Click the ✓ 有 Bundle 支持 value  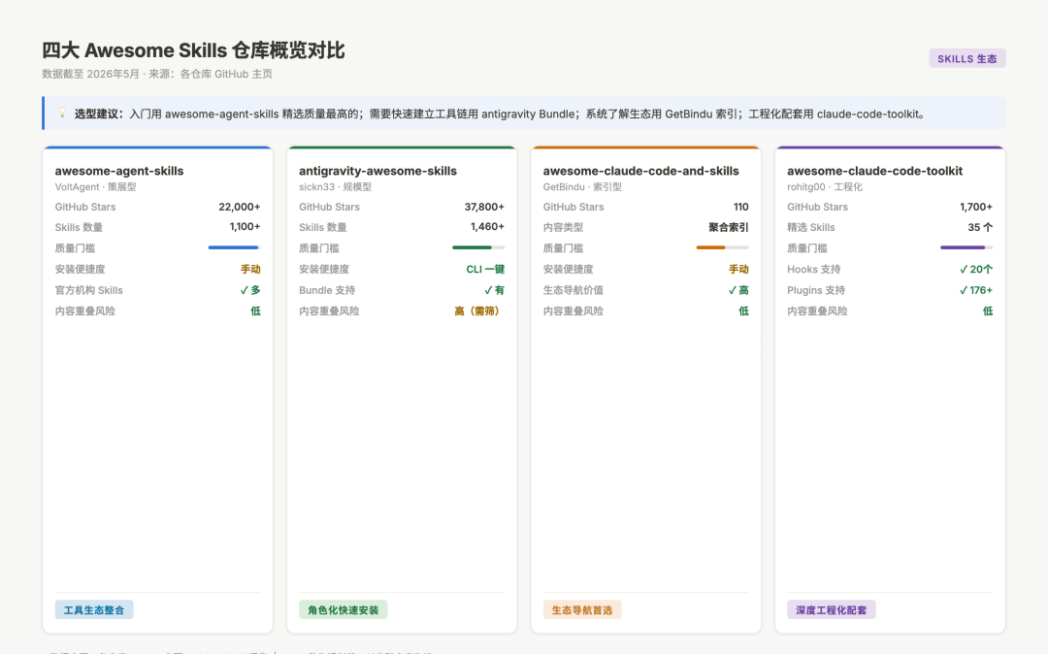tap(495, 290)
